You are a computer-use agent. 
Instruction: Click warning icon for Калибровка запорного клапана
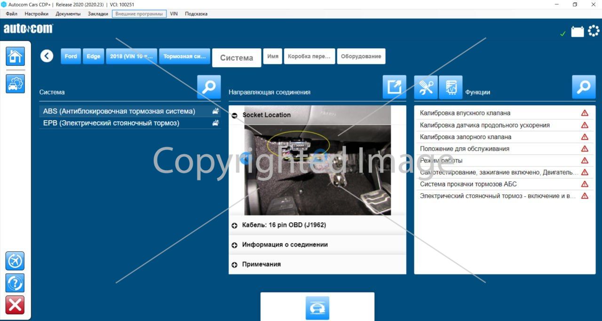585,137
